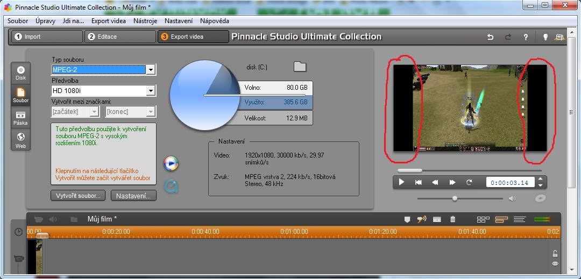
Task: Click the preview volume slider knob
Action: (x=455, y=199)
